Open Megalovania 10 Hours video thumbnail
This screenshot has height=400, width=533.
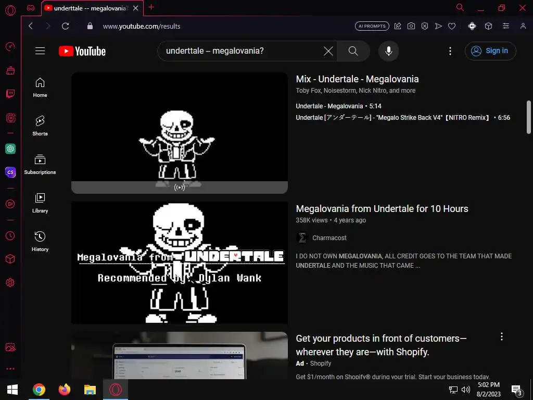click(x=180, y=262)
